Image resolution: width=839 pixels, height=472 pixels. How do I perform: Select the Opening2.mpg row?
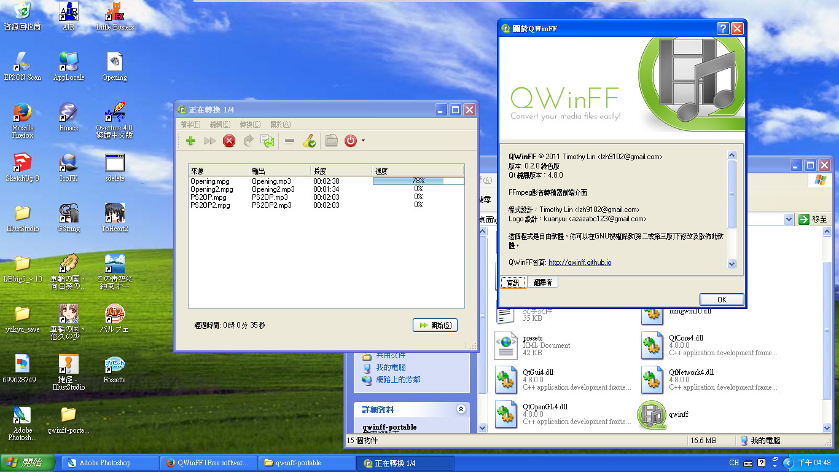326,189
